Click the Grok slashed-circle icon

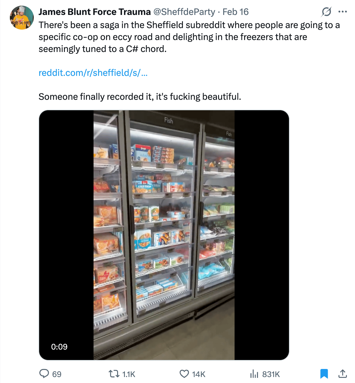click(326, 12)
